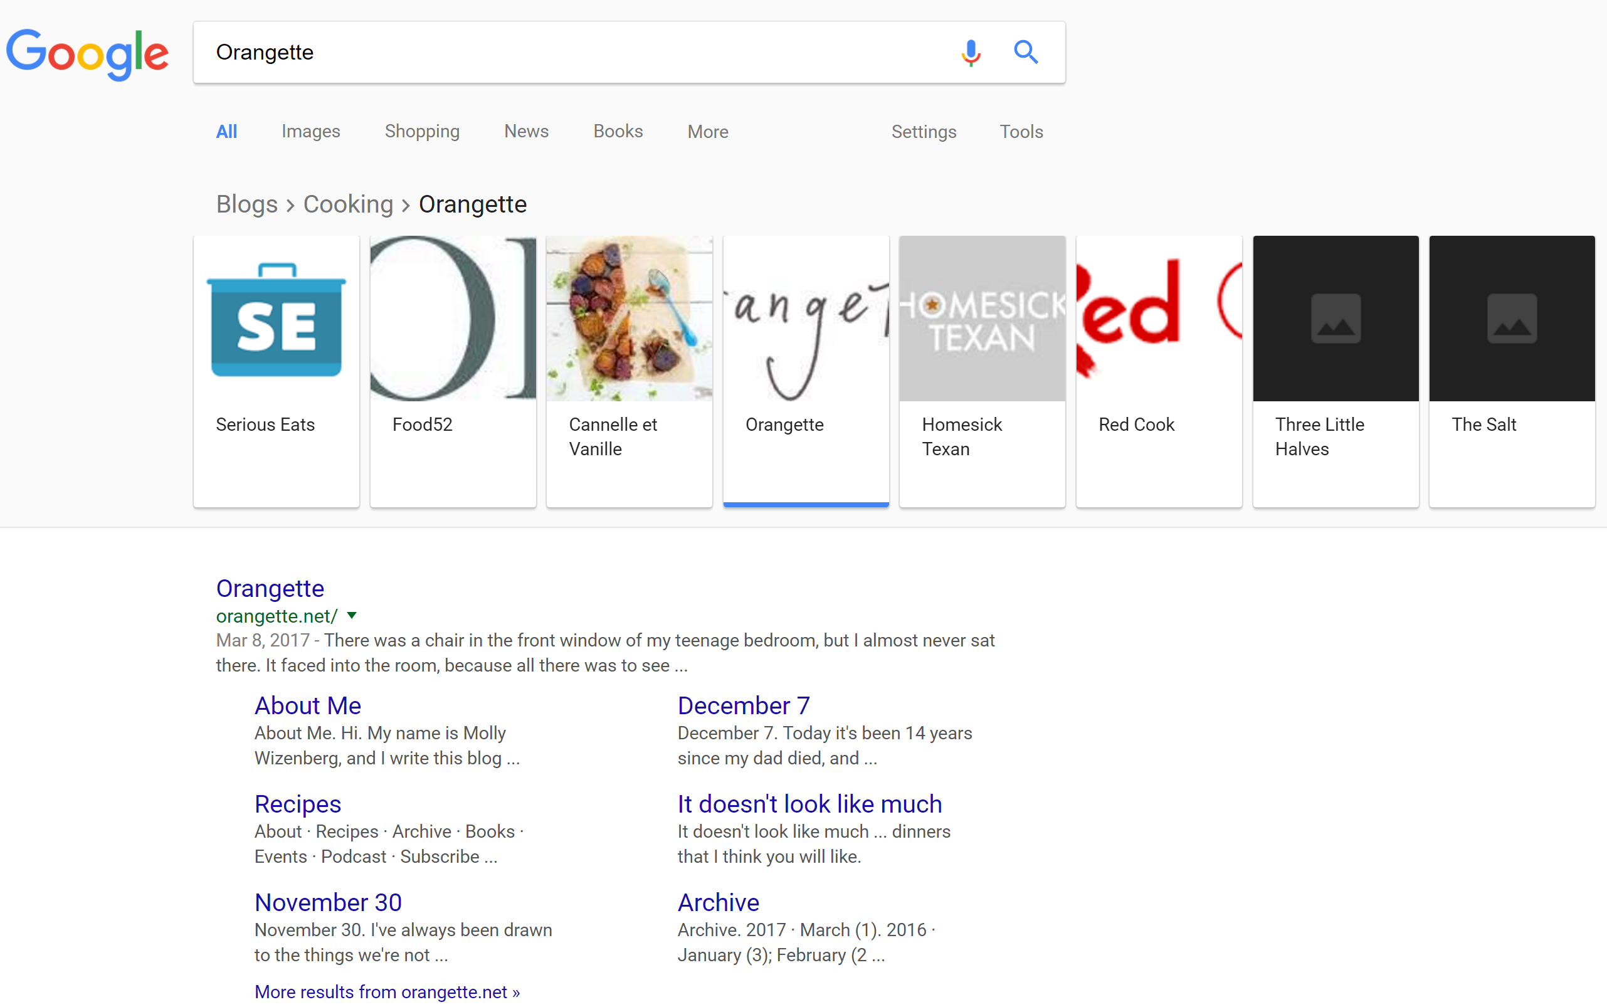This screenshot has width=1607, height=1007.
Task: Open the Homesick Texan logo card
Action: [982, 319]
